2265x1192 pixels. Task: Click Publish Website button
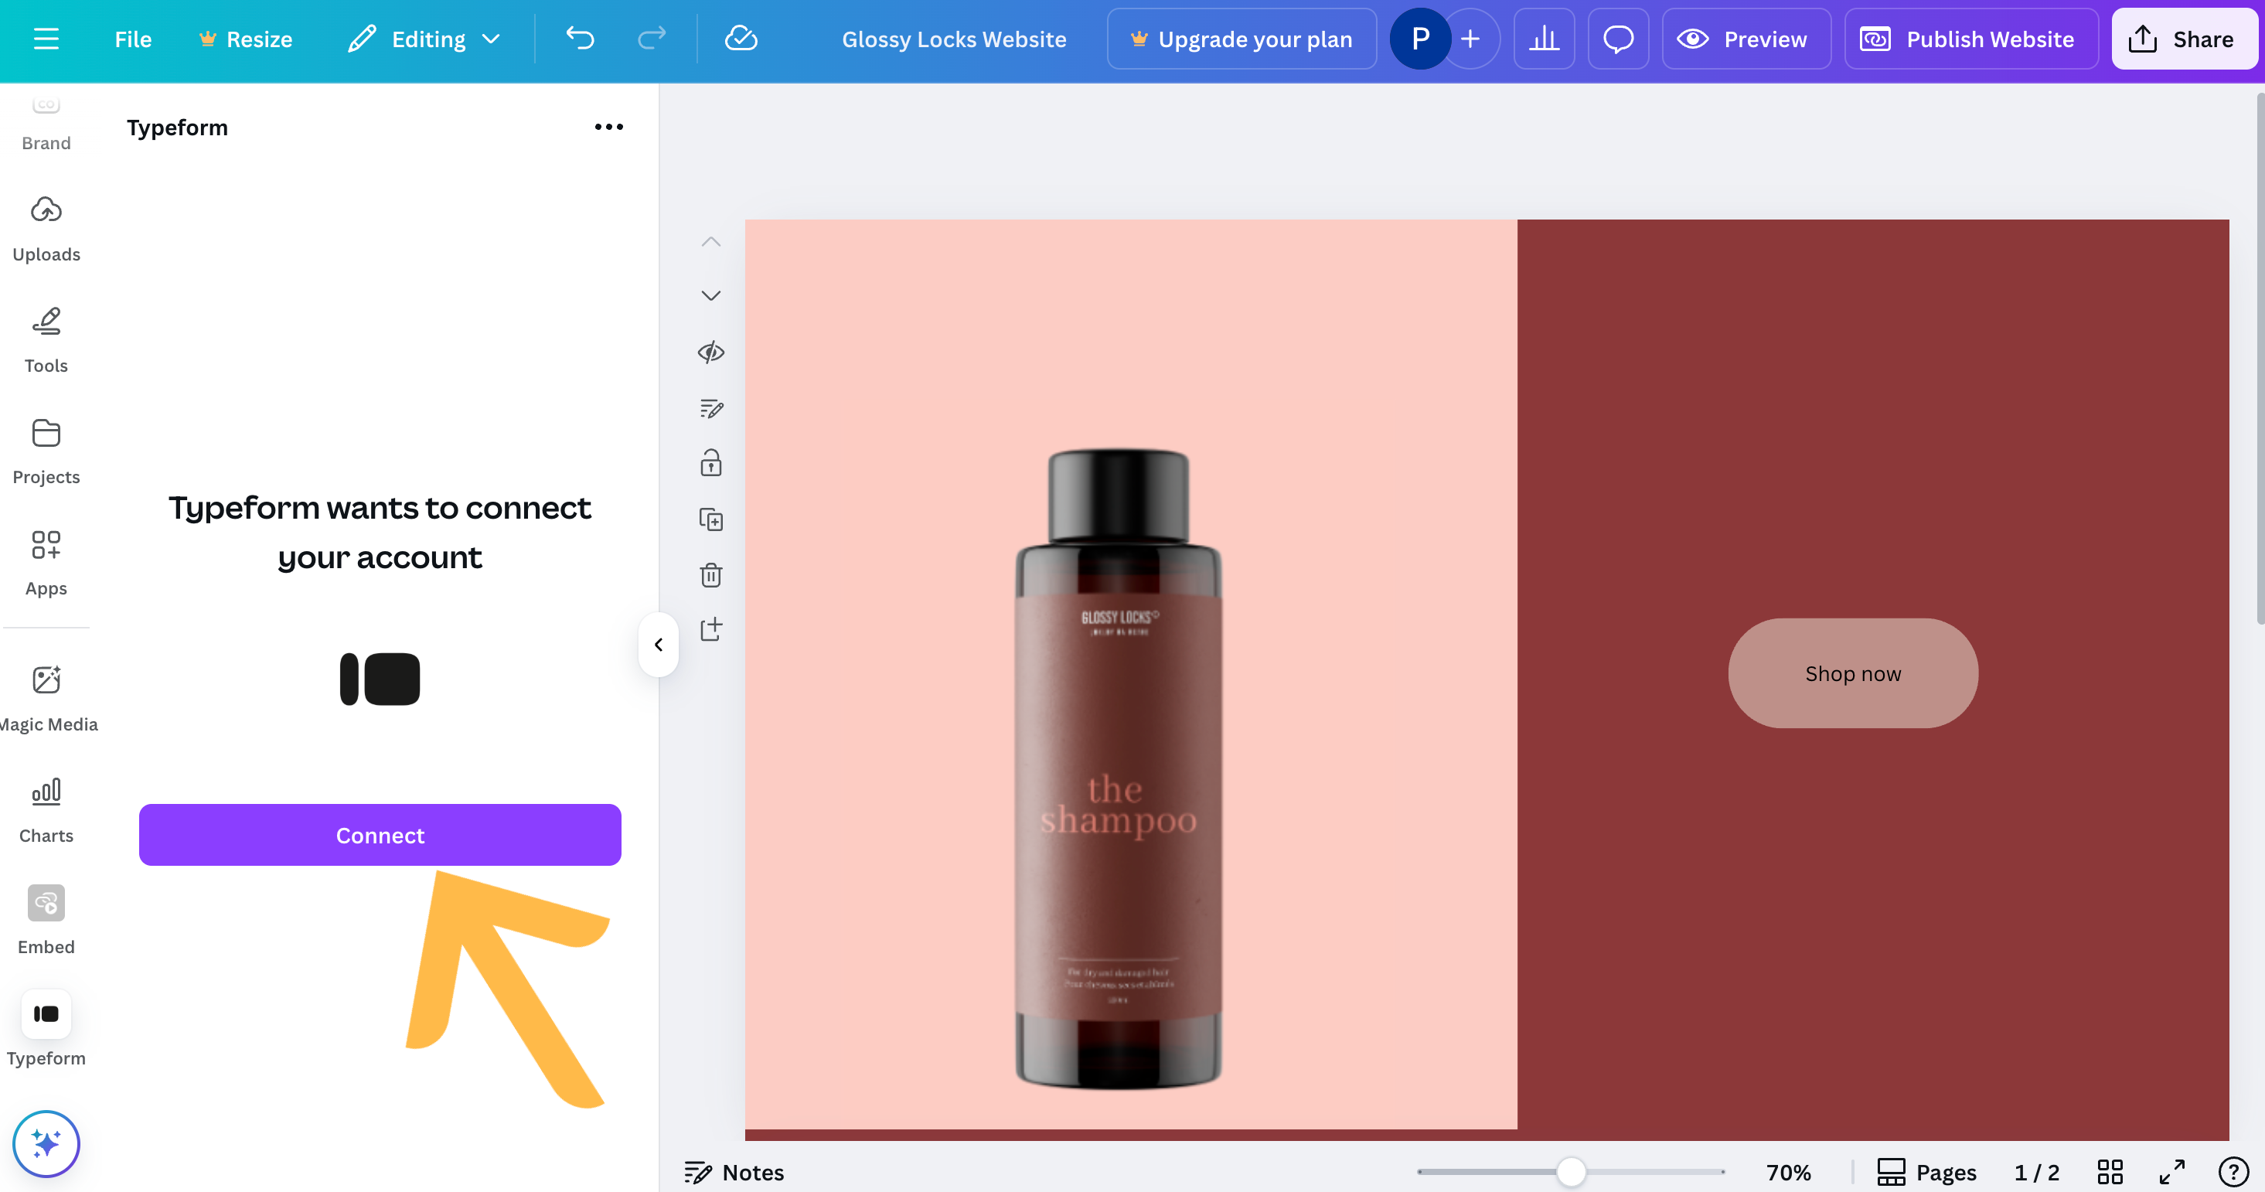point(1971,39)
